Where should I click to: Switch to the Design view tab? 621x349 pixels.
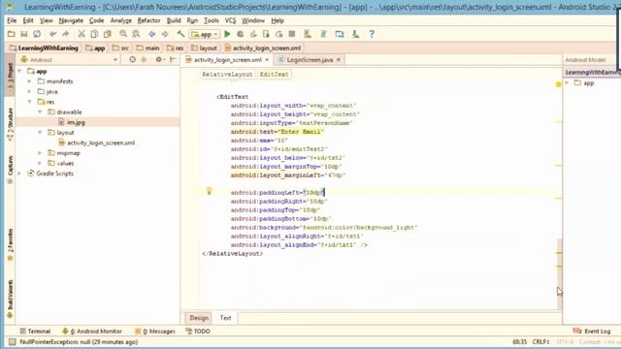click(199, 318)
